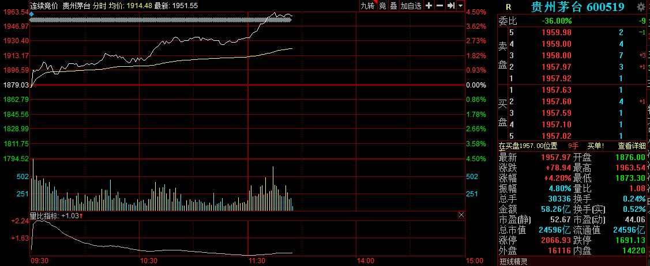Toggle the 叠 overlay button
Image resolution: width=650 pixels, height=266 pixels.
click(x=393, y=6)
